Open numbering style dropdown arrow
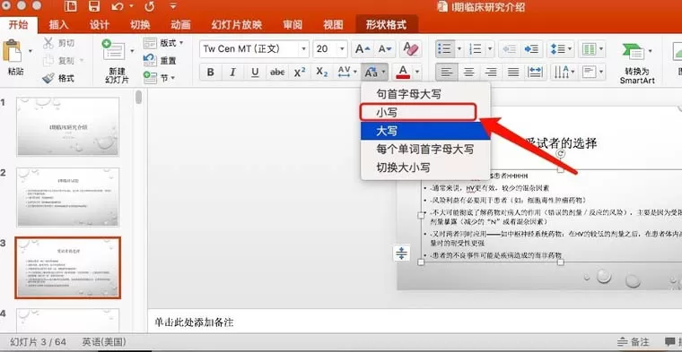Screen dimensions: 682x352 coord(490,48)
